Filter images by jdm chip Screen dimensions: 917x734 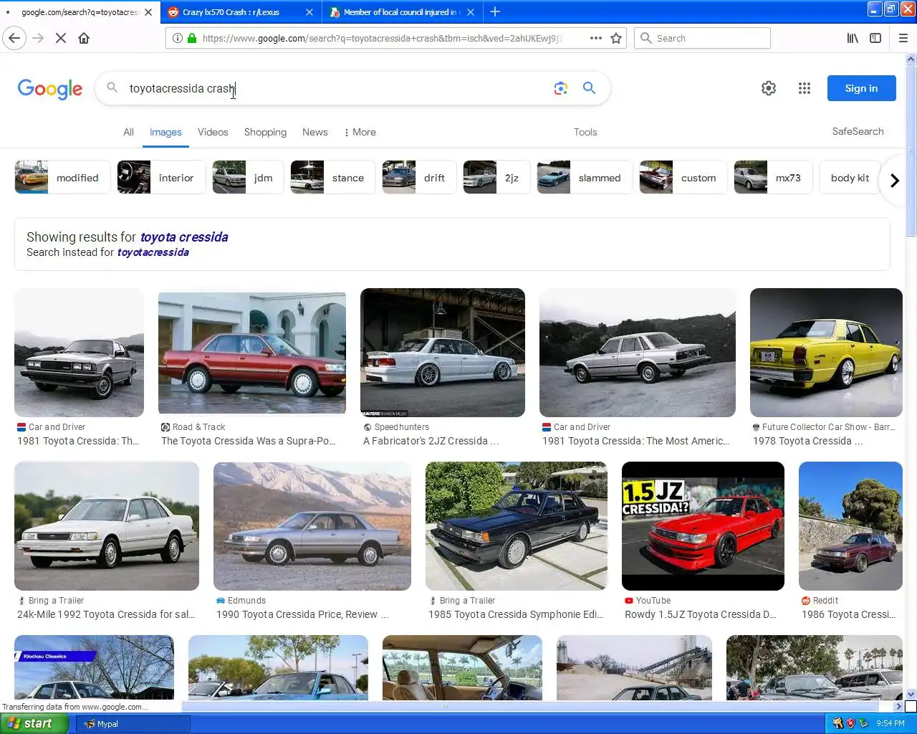[248, 178]
